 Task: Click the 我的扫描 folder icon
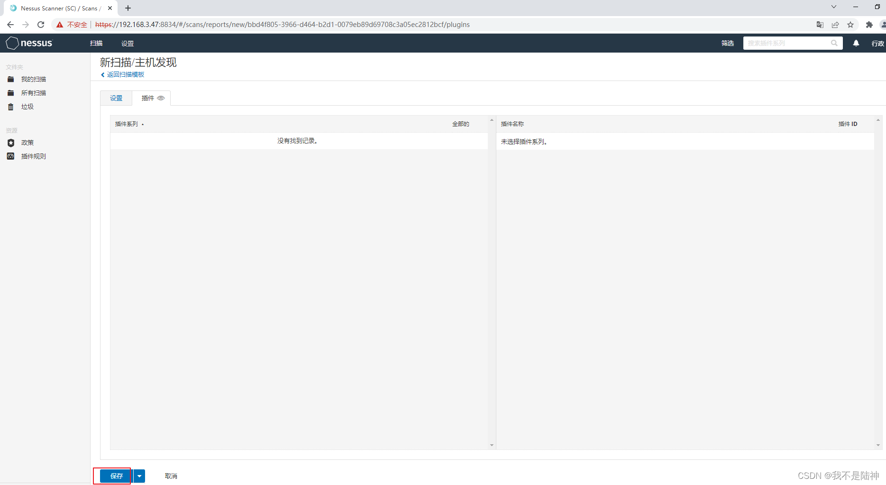tap(10, 79)
